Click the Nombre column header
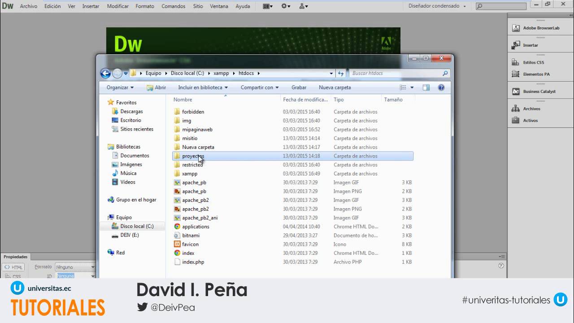This screenshot has height=323, width=574. (183, 100)
